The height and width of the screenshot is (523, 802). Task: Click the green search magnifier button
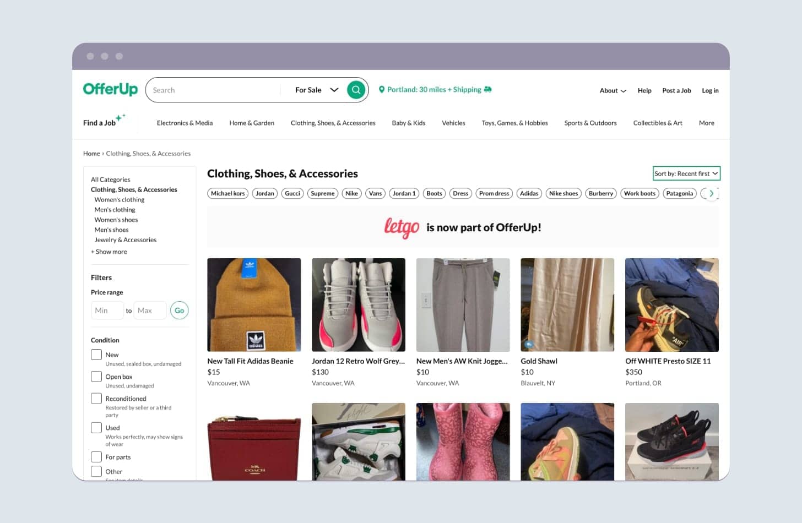pyautogui.click(x=356, y=90)
